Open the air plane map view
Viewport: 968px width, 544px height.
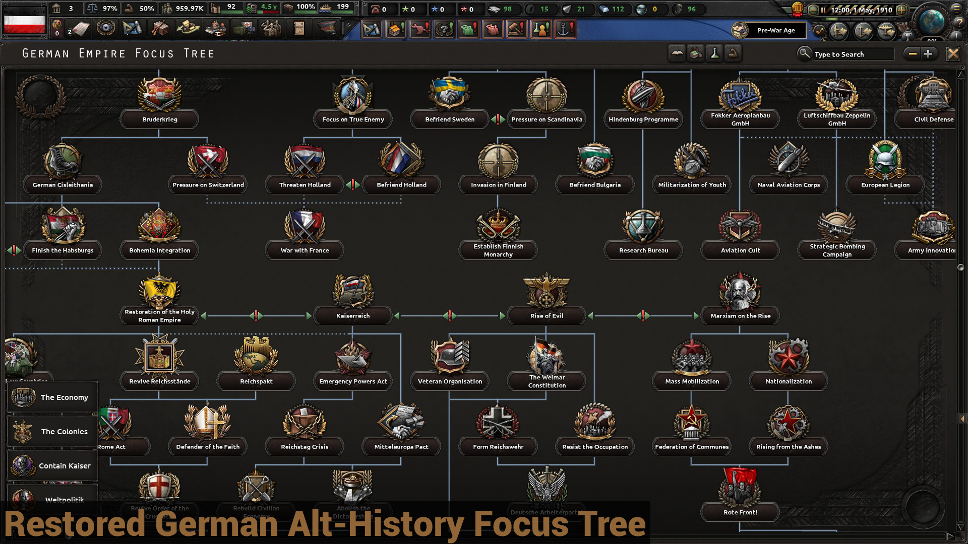click(887, 31)
